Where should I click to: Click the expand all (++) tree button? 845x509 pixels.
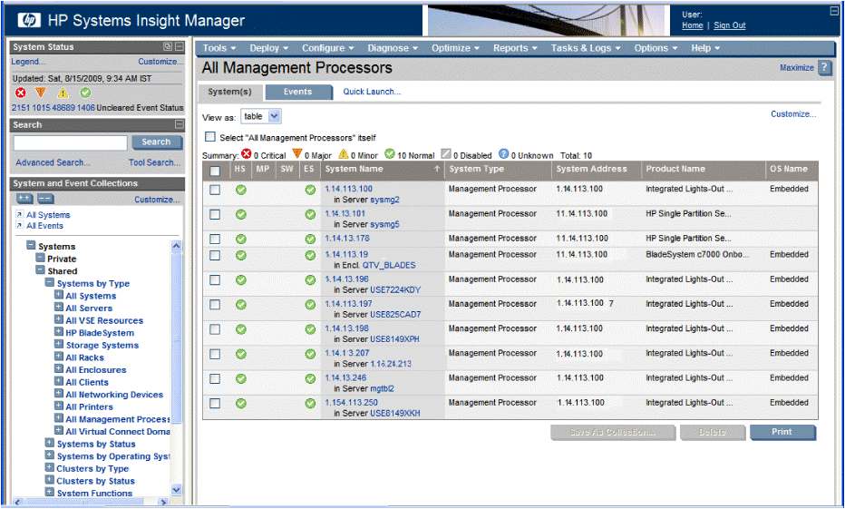pyautogui.click(x=24, y=199)
